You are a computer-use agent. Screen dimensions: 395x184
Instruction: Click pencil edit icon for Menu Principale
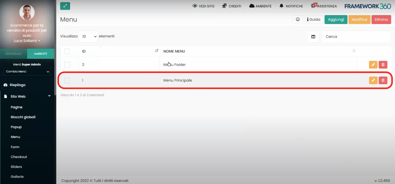(x=373, y=80)
